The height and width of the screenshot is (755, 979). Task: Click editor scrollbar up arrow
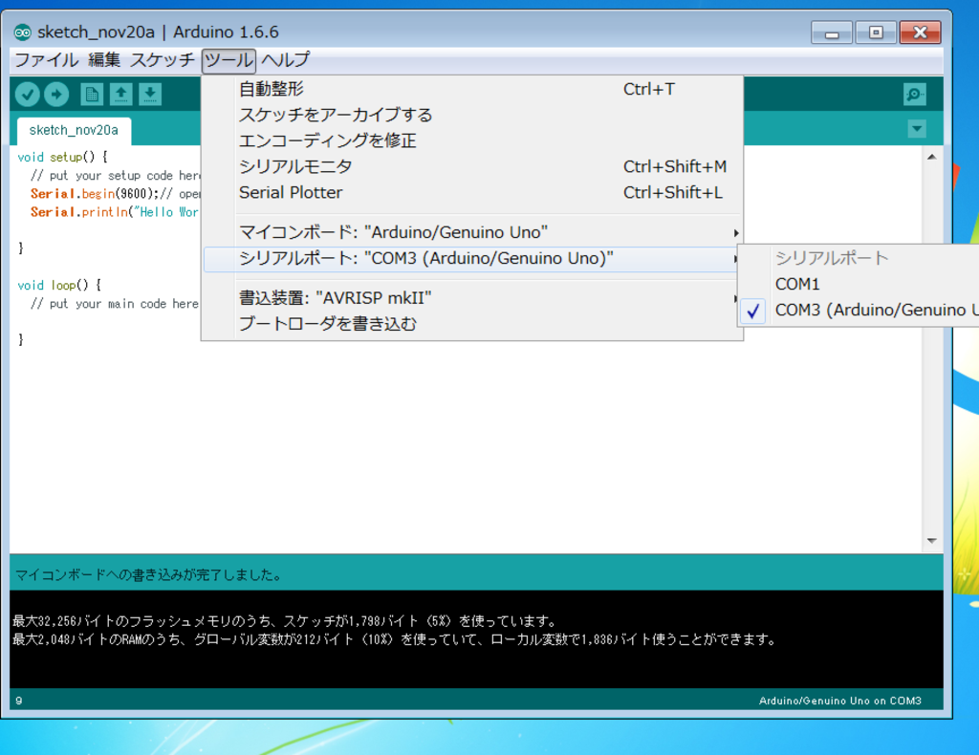pyautogui.click(x=931, y=158)
